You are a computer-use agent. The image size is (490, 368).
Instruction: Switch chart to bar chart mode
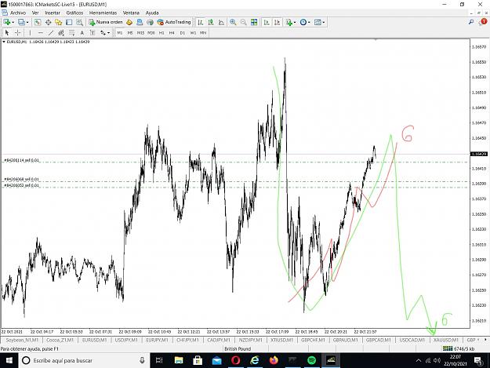[x=201, y=22]
